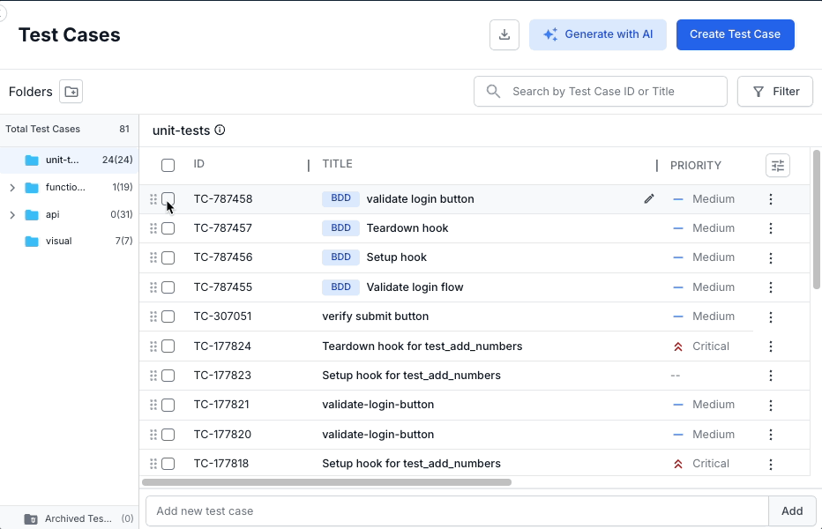Click the drag handle icon for TC-307051
This screenshot has width=822, height=529.
[153, 317]
